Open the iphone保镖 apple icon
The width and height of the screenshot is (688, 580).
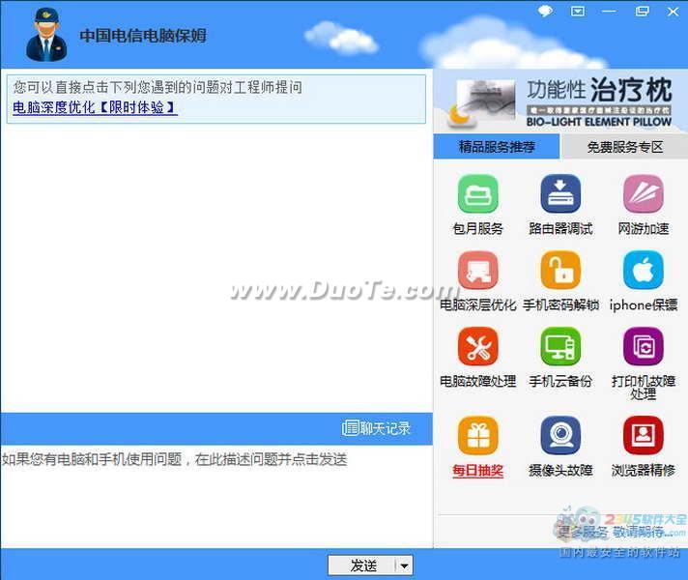pyautogui.click(x=644, y=270)
